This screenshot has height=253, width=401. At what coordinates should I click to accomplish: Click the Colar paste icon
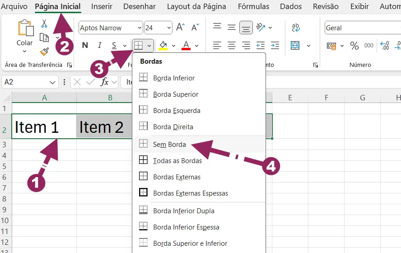point(26,28)
